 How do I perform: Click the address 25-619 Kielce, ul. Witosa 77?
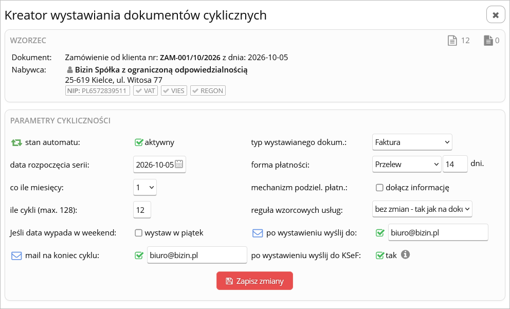click(114, 80)
